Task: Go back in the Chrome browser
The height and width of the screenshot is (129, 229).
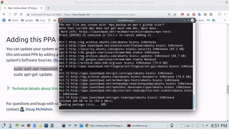Action: (4, 14)
